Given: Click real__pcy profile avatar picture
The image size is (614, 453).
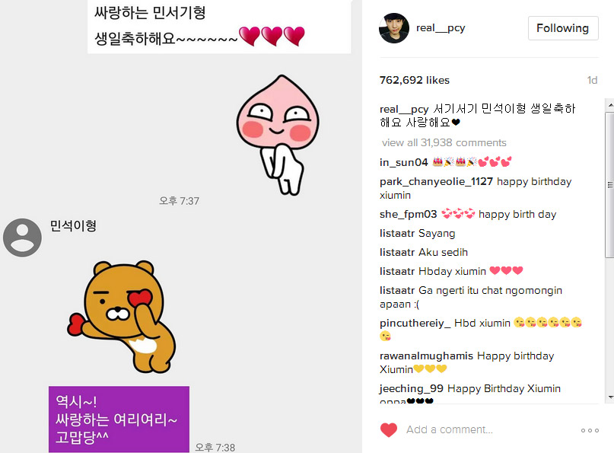Looking at the screenshot, I should (394, 28).
